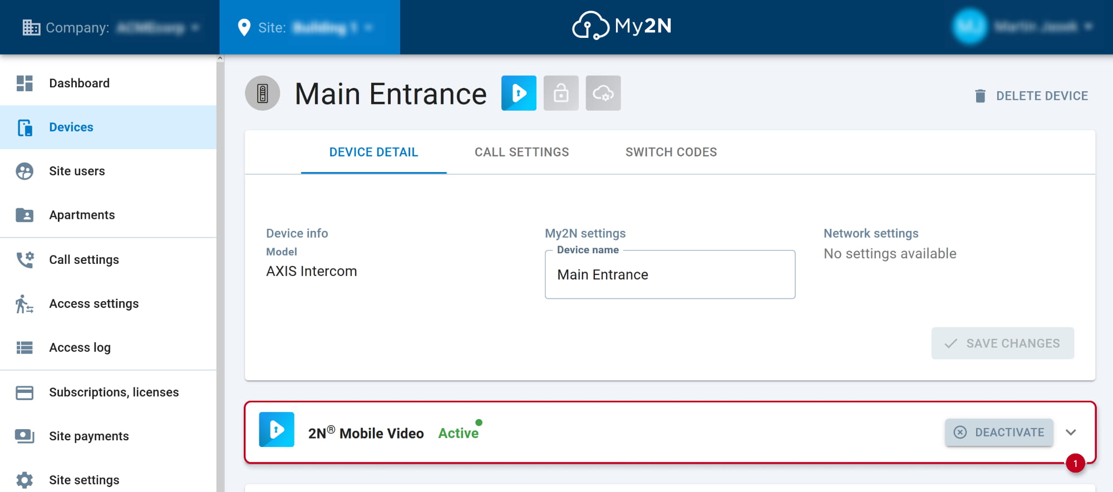Go to Dashboard menu item
This screenshot has height=492, width=1113.
coord(108,83)
